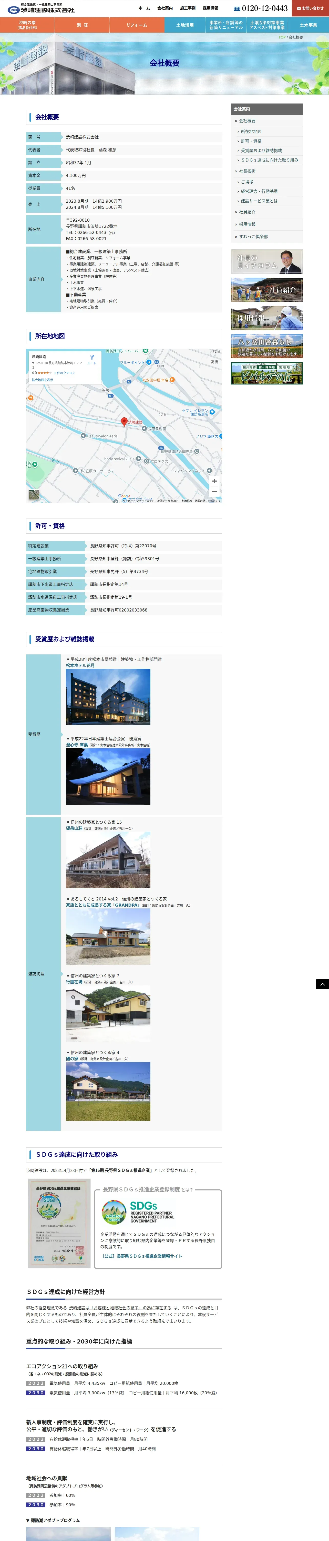Zoom in the map with plus button

214,481
